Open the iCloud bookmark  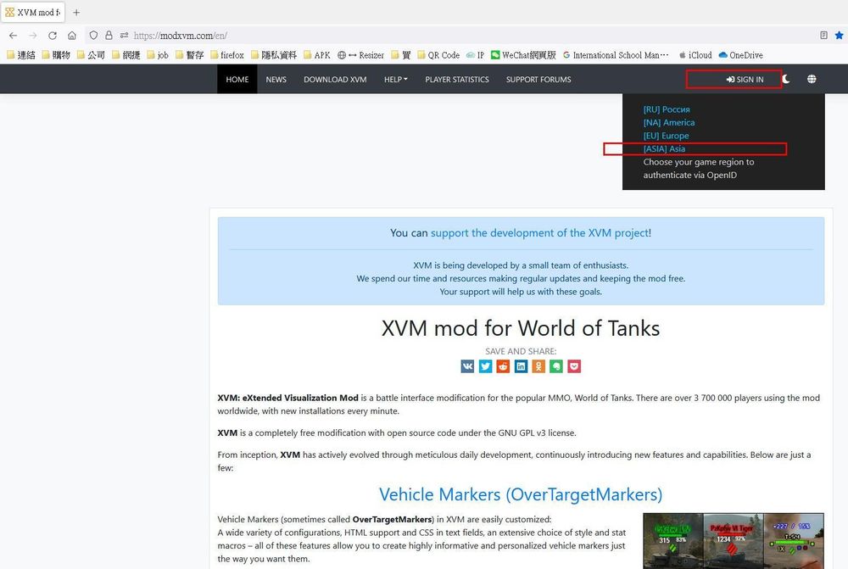[x=695, y=55]
